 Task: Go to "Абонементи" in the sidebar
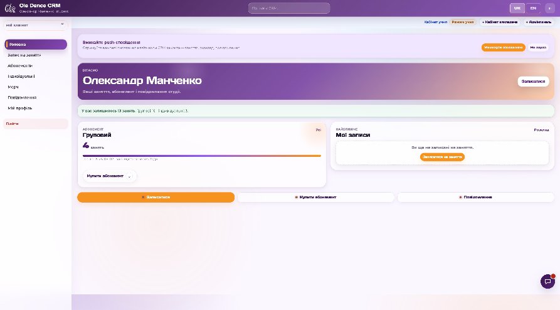click(x=36, y=66)
